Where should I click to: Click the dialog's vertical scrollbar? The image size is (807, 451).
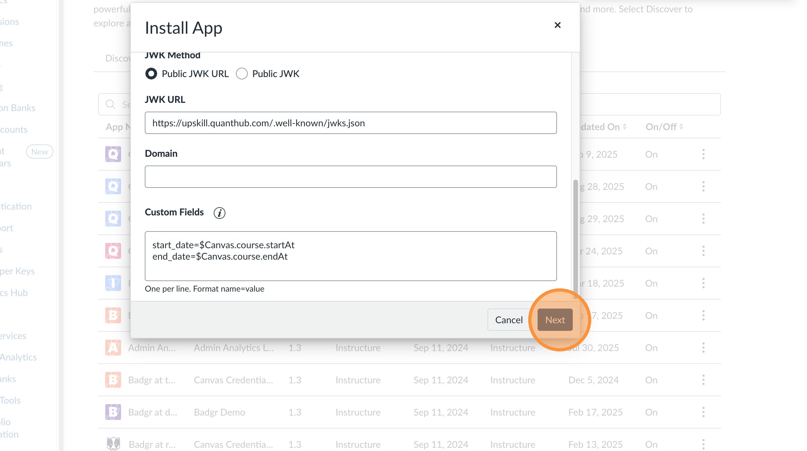[x=575, y=238]
